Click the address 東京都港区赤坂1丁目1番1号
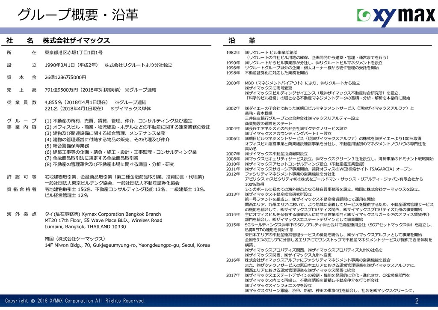This screenshot has height=310, width=438. [74, 53]
